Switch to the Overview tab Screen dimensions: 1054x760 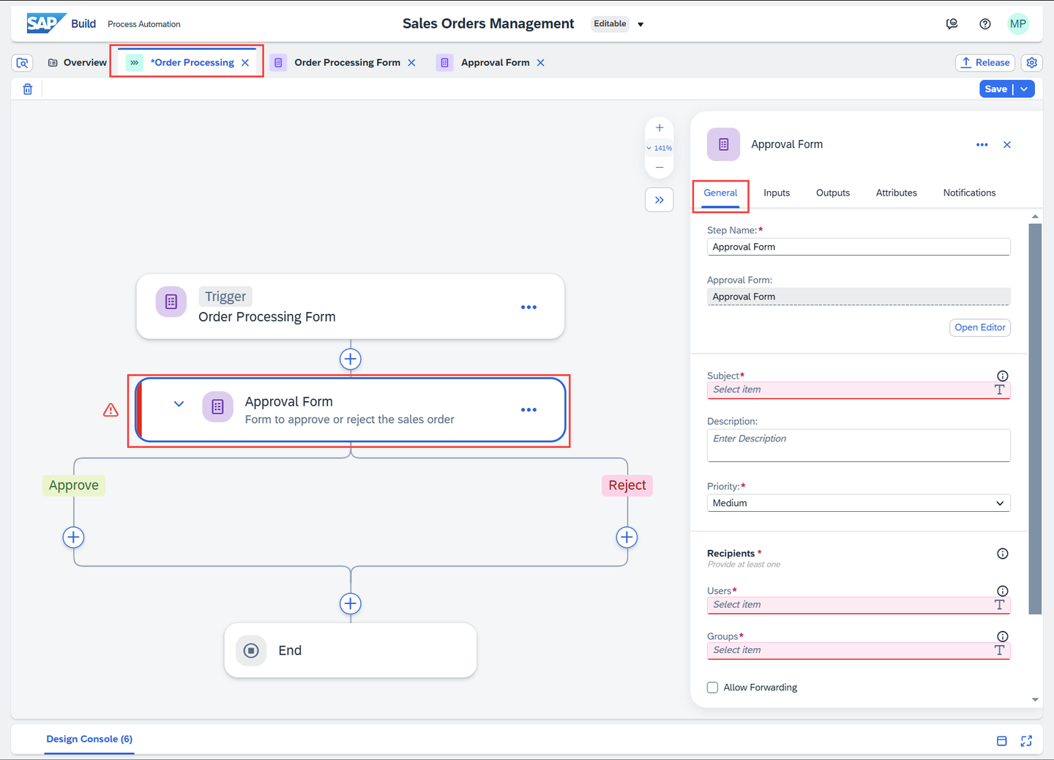click(78, 63)
